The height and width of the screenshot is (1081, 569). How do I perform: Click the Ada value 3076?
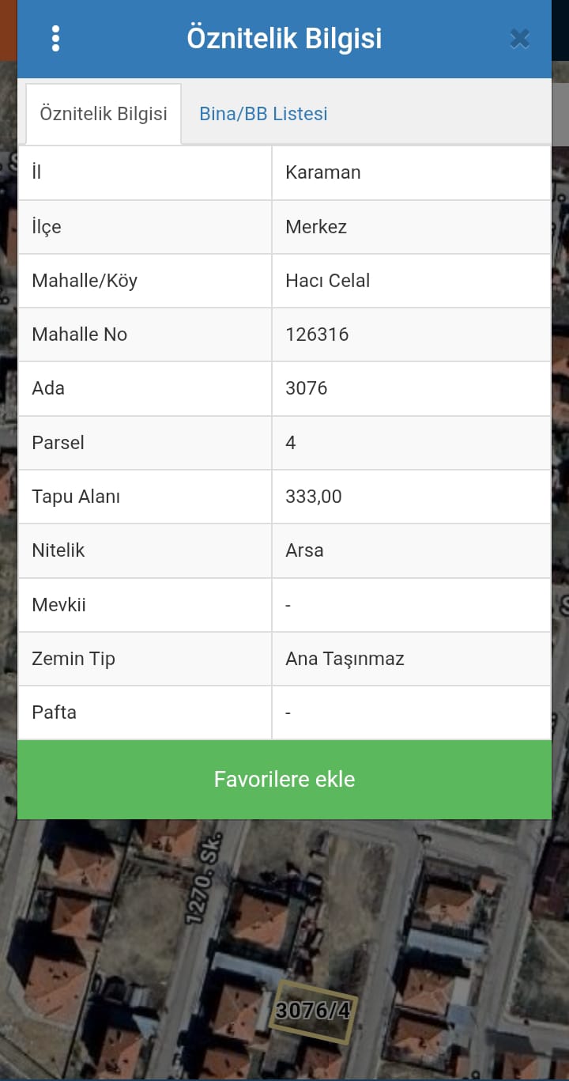[307, 388]
